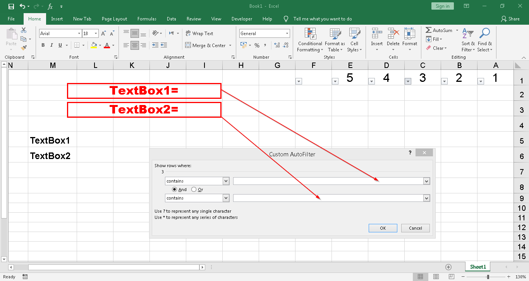Open Conditional Formatting menu

tap(310, 40)
